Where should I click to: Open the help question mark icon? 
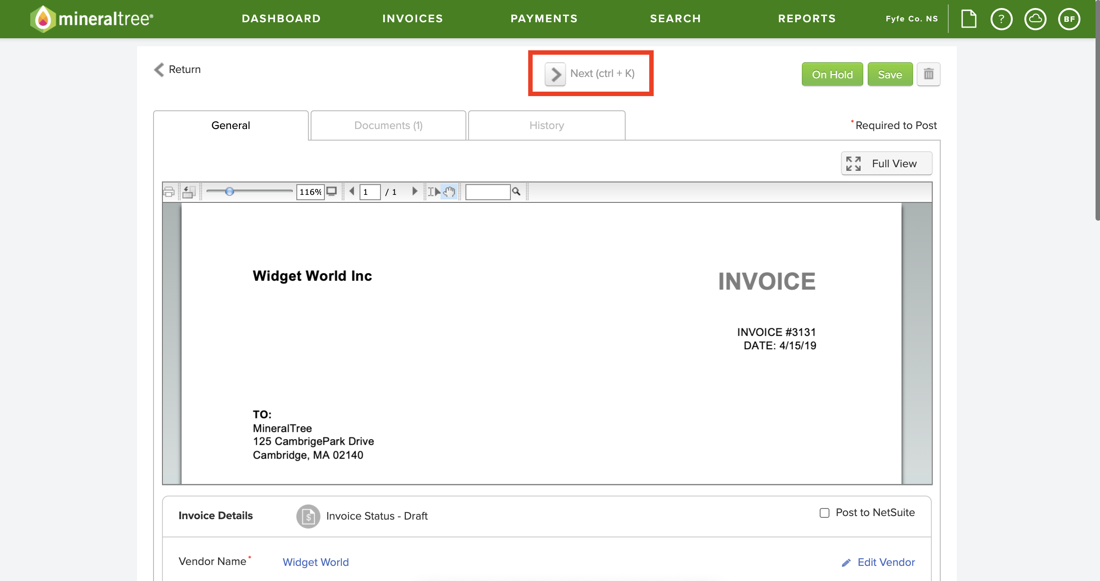1001,19
